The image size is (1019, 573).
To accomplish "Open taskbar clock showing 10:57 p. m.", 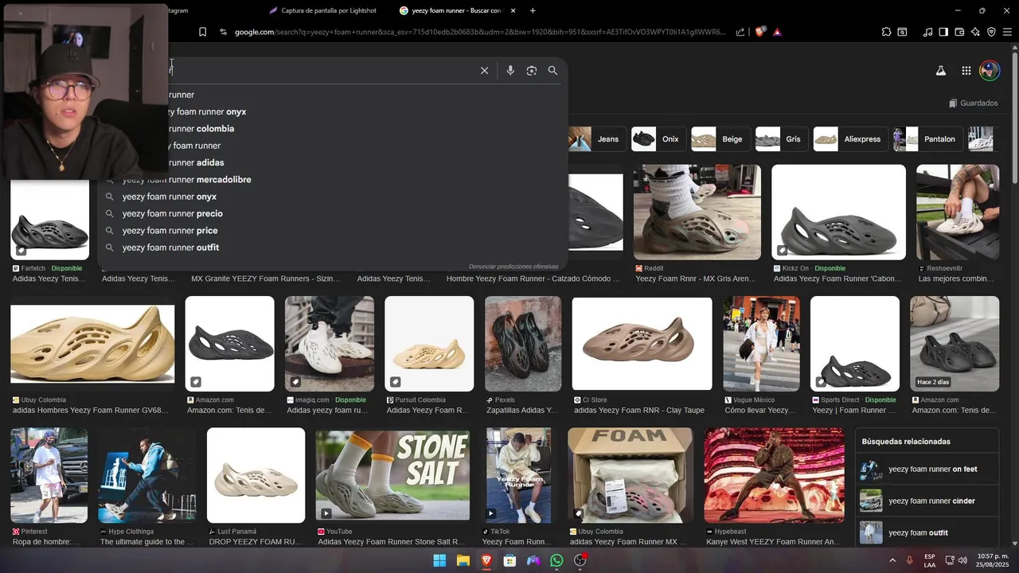I will pyautogui.click(x=993, y=560).
